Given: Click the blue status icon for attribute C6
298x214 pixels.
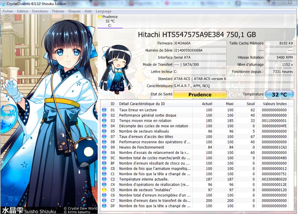Looking at the screenshot, I should 104,195.
